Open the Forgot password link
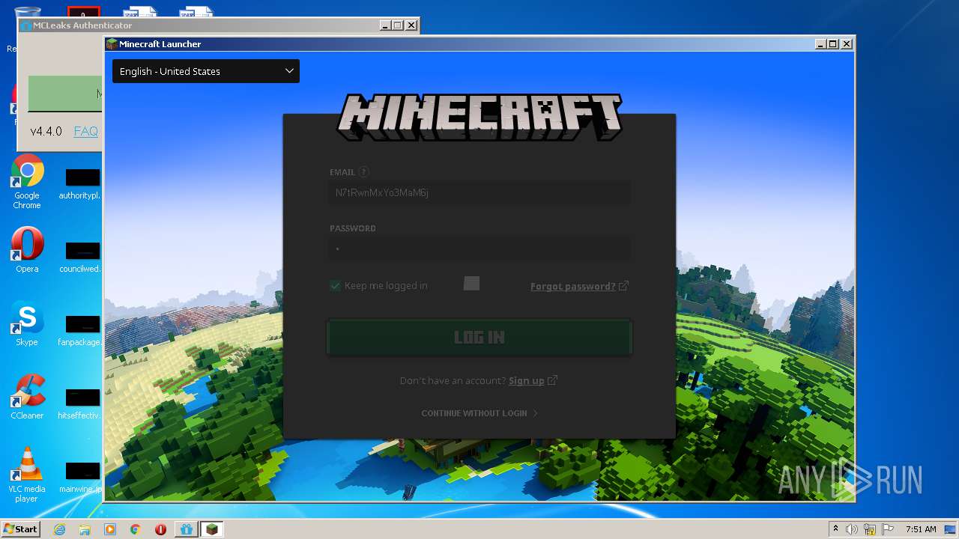This screenshot has height=539, width=959. [x=572, y=286]
